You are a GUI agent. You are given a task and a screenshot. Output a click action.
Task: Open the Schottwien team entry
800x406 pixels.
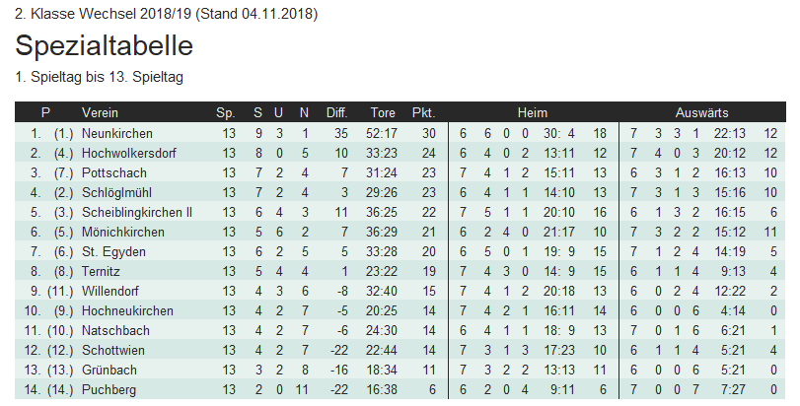[114, 350]
